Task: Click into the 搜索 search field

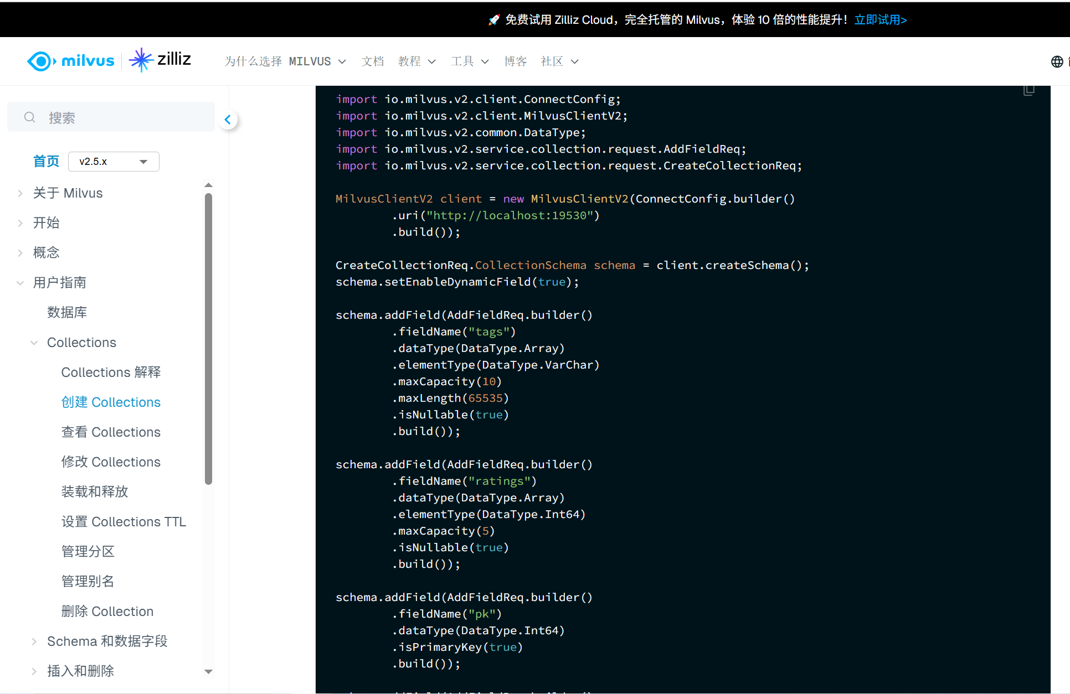Action: pyautogui.click(x=122, y=117)
